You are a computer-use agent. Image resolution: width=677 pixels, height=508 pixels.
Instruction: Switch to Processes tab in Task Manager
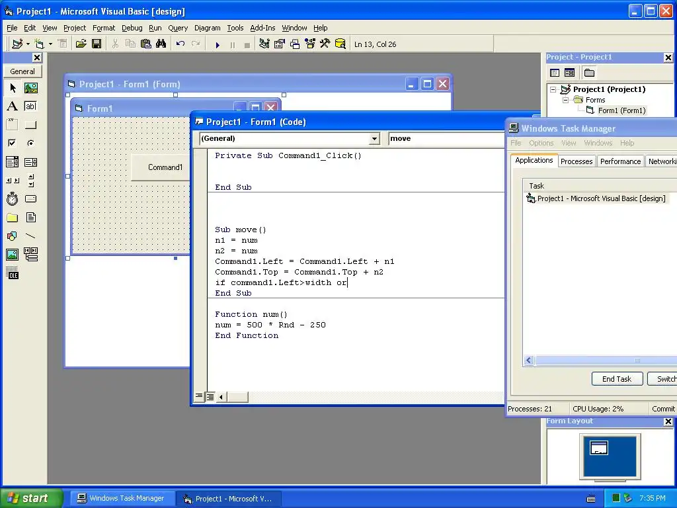(x=577, y=161)
